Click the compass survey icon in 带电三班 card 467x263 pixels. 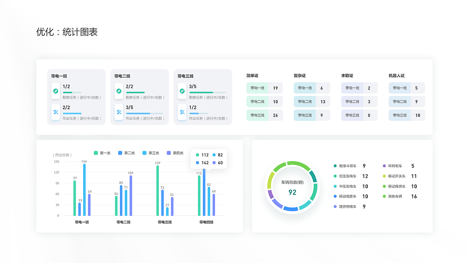click(x=182, y=91)
